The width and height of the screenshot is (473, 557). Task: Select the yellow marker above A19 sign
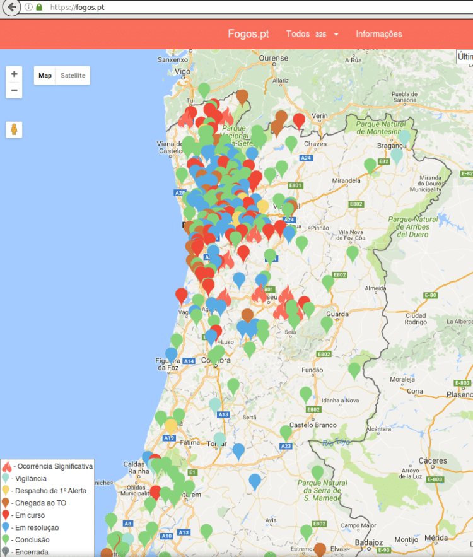coord(171,426)
